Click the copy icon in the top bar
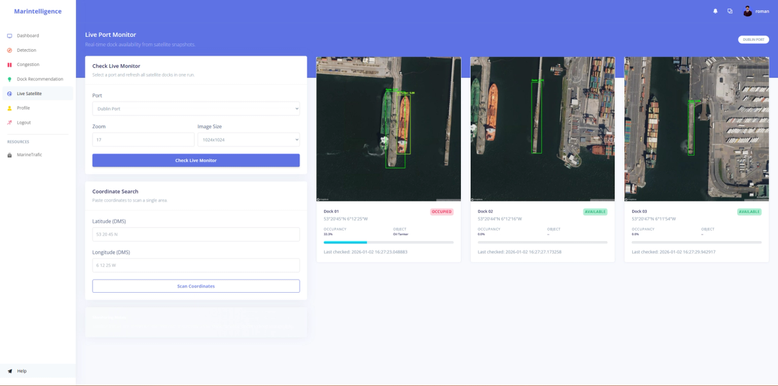Image resolution: width=778 pixels, height=386 pixels. tap(730, 11)
